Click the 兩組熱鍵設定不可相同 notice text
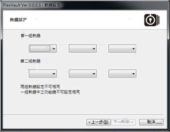 pos(40,87)
